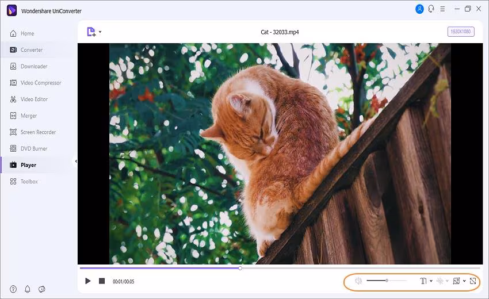Expand the screenshot options dropdown
This screenshot has height=299, width=489.
click(x=464, y=281)
